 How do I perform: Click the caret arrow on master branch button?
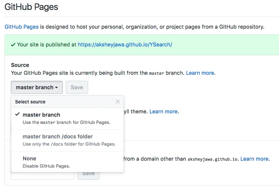pyautogui.click(x=56, y=87)
